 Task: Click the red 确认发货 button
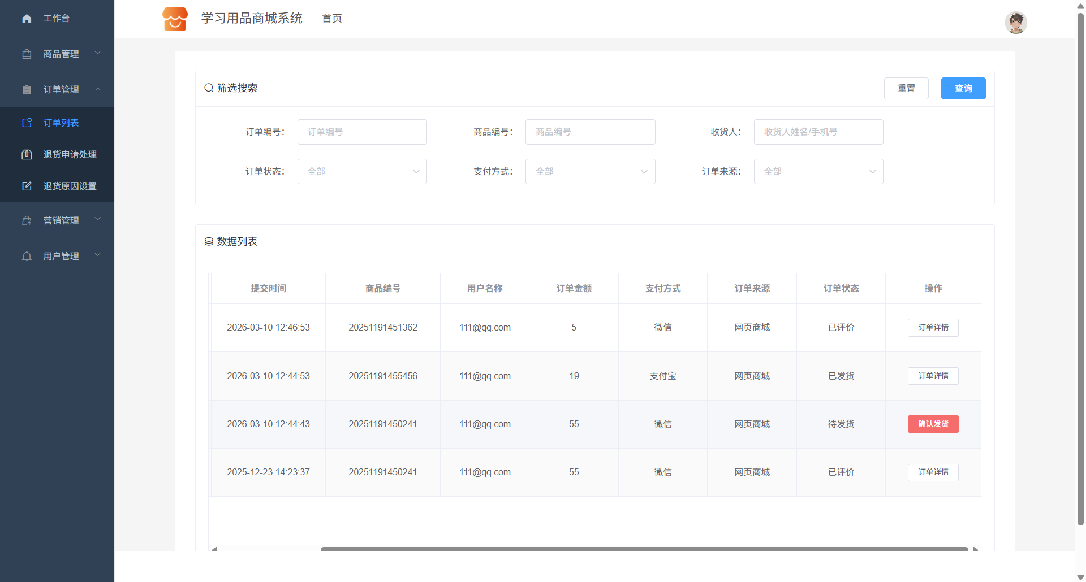(x=933, y=424)
